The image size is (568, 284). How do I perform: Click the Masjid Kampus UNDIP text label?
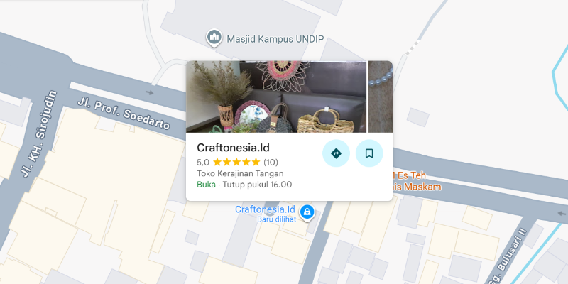275,39
